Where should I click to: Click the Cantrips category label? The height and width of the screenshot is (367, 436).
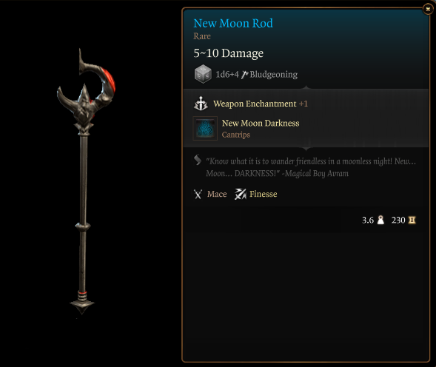click(236, 135)
